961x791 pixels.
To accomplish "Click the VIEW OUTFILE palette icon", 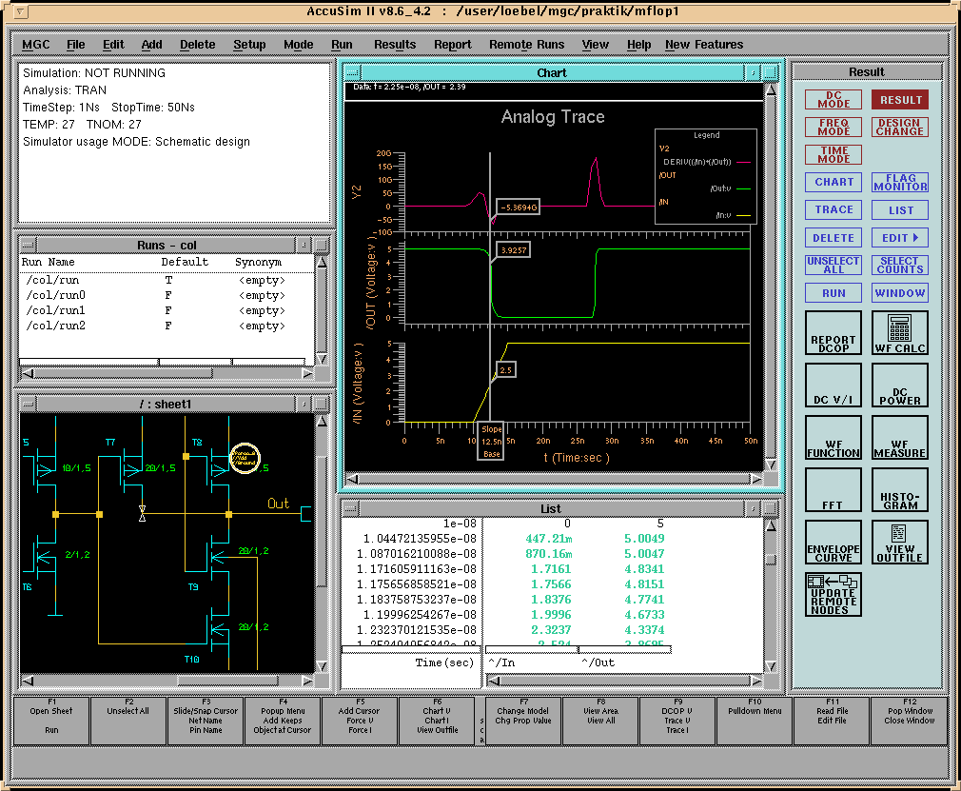I will pyautogui.click(x=899, y=542).
